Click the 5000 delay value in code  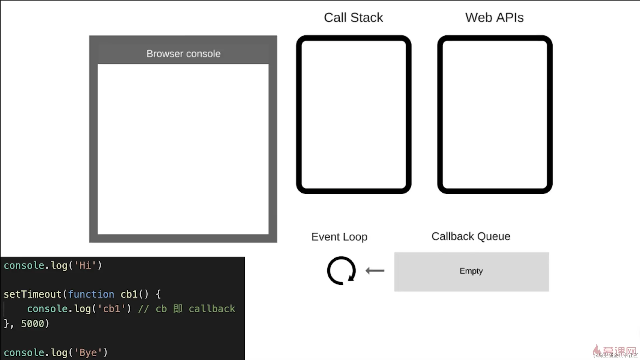tap(33, 324)
